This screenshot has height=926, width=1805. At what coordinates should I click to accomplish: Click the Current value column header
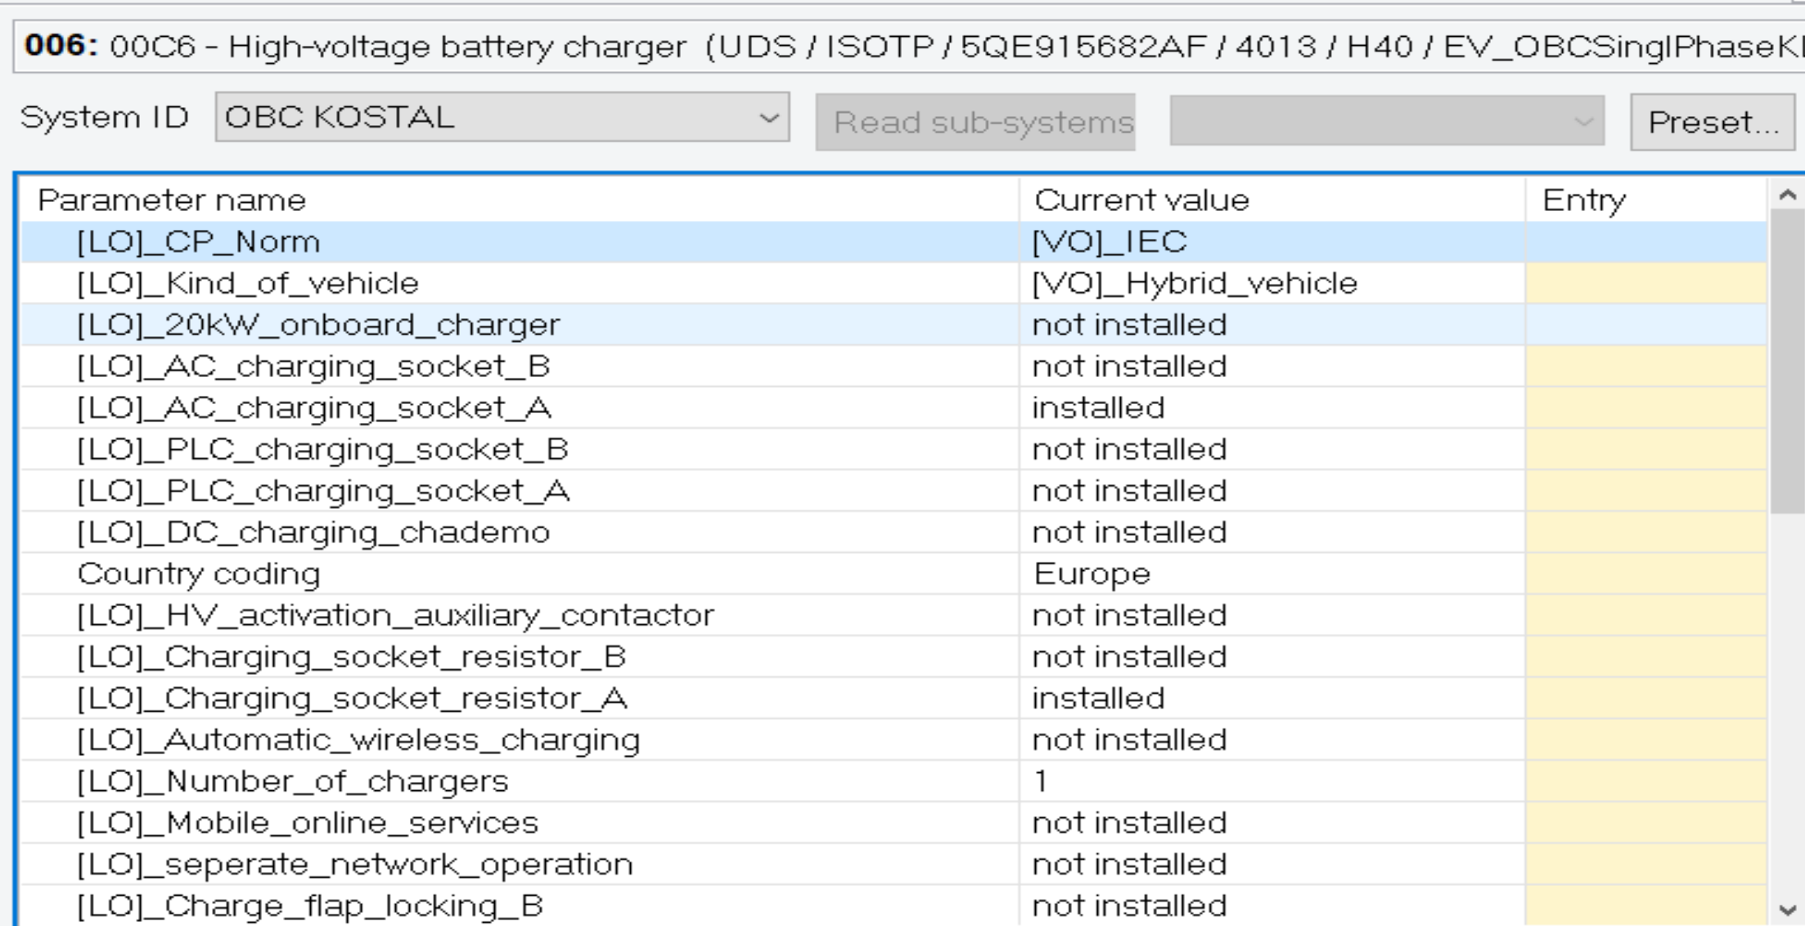tap(1141, 200)
